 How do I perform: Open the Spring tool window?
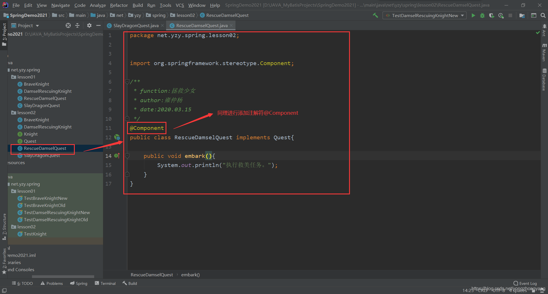pos(79,283)
